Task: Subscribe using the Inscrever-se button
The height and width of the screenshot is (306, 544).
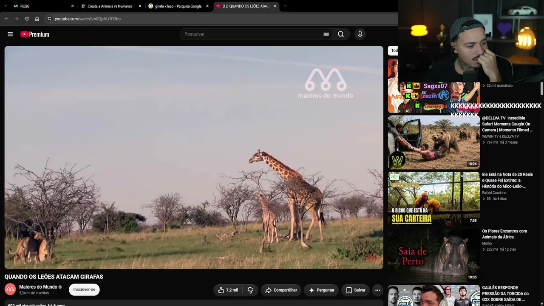Action: coord(84,289)
